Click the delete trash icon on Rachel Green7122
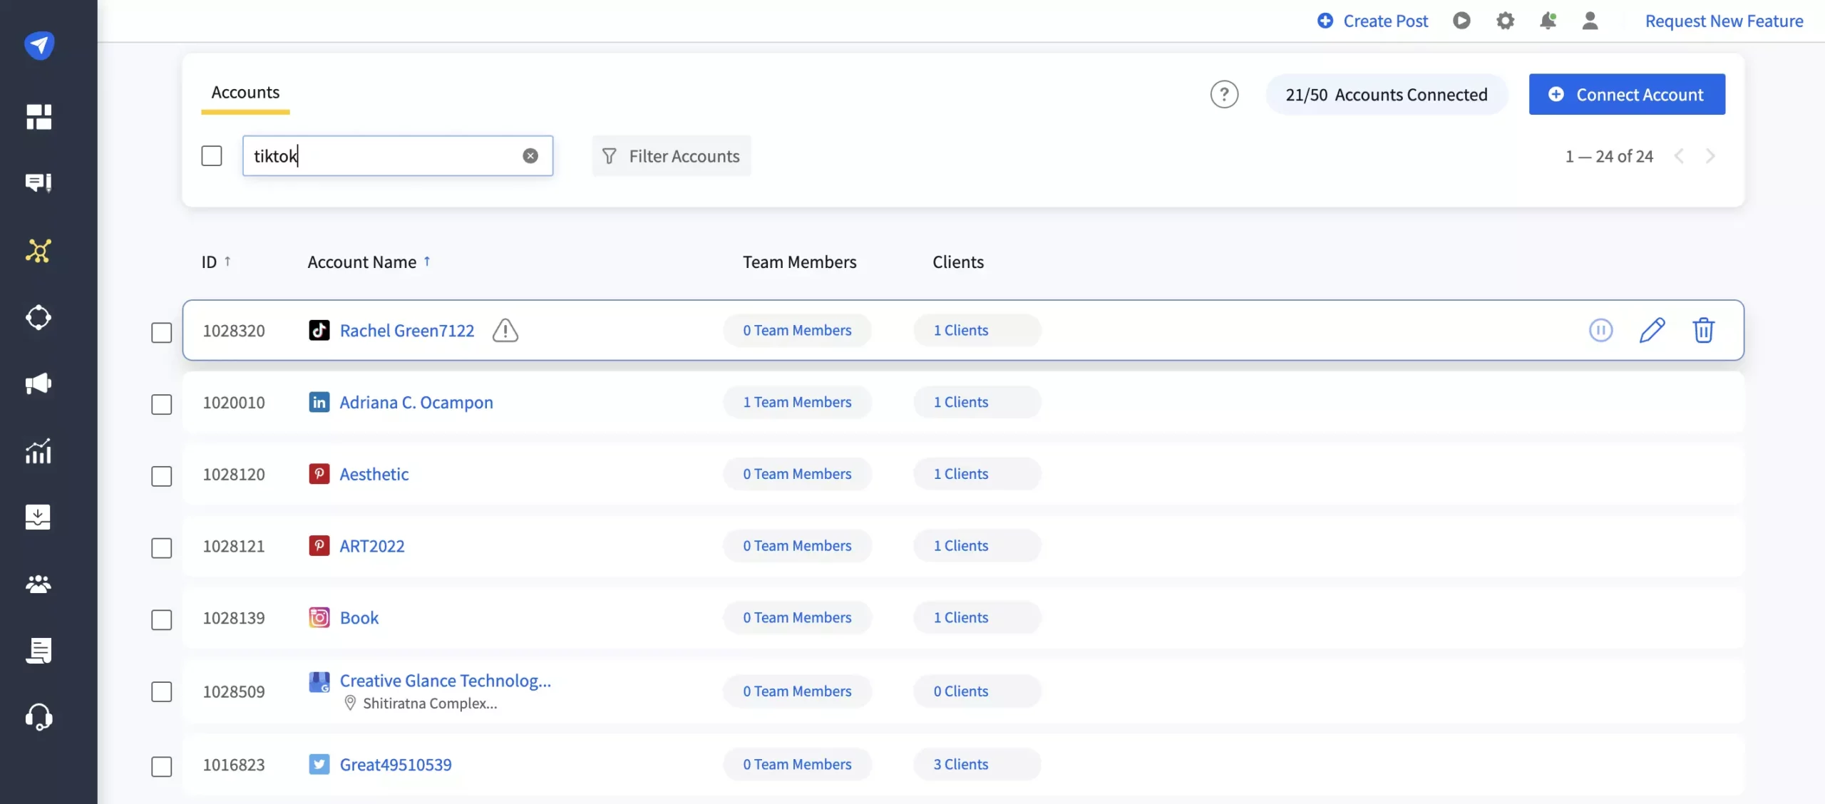 pyautogui.click(x=1702, y=331)
